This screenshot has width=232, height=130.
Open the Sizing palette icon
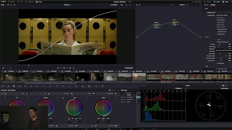tap(96, 86)
